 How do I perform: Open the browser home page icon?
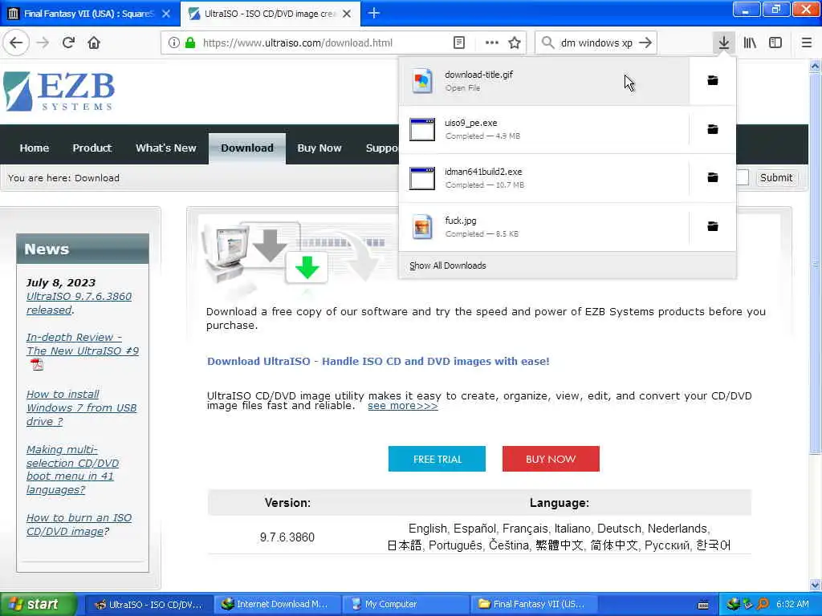tap(94, 43)
